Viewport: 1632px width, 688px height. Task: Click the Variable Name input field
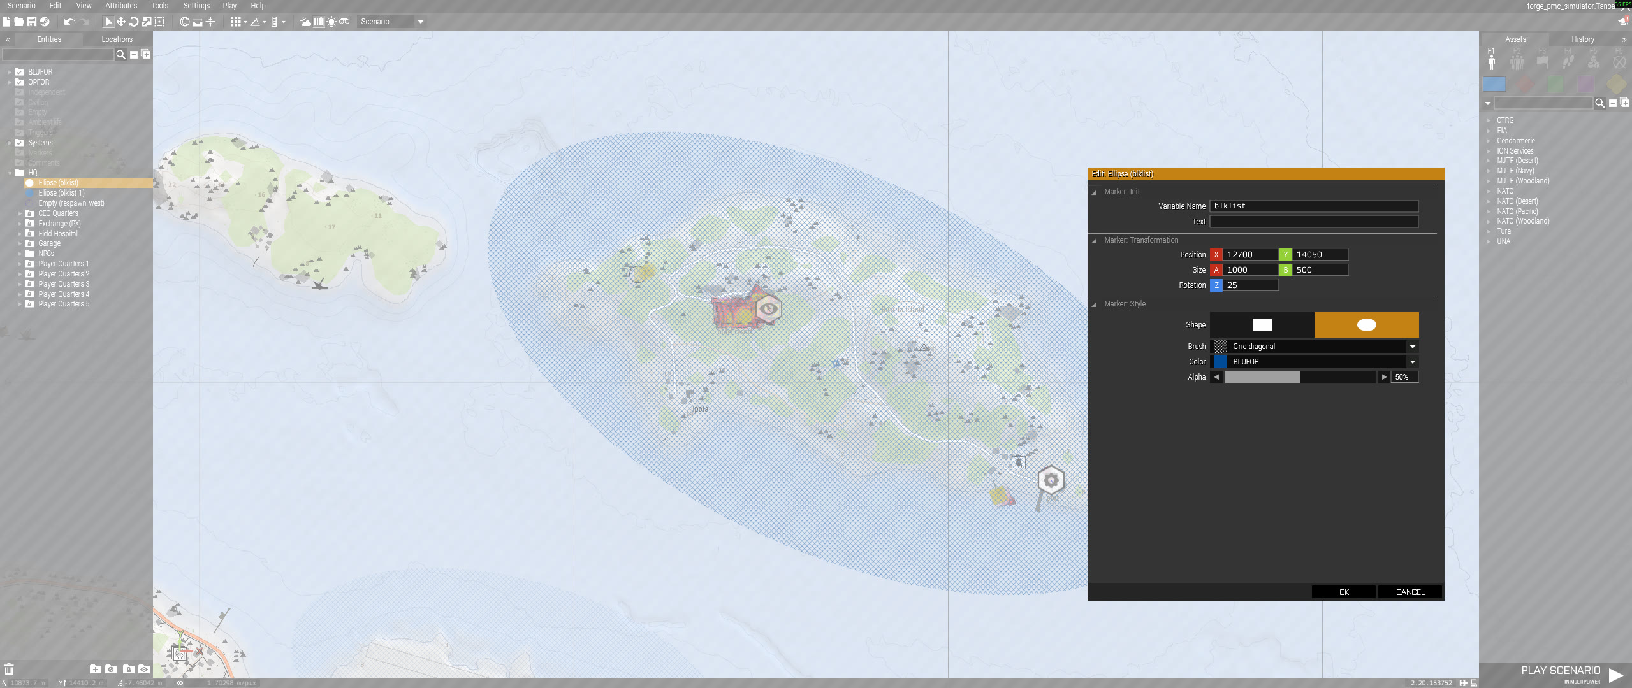(1314, 206)
